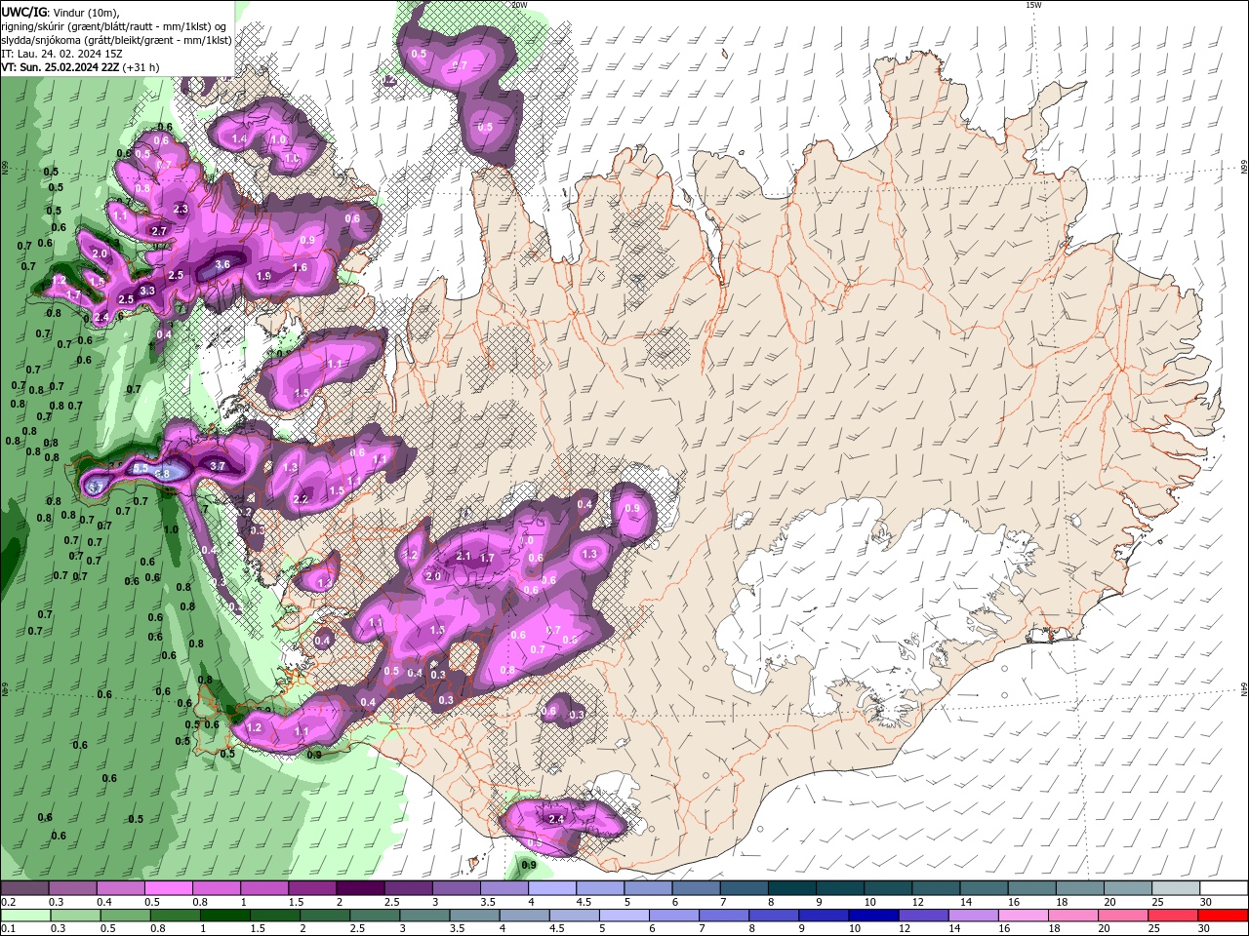Click the light pink 16 rain swatch

[x=1024, y=915]
